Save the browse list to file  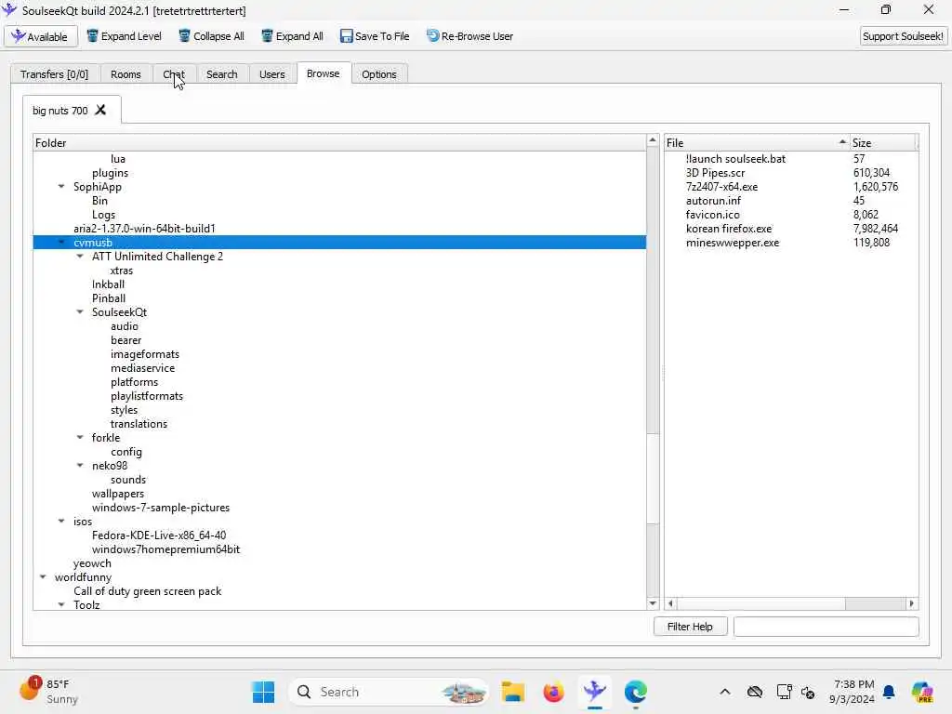(375, 36)
